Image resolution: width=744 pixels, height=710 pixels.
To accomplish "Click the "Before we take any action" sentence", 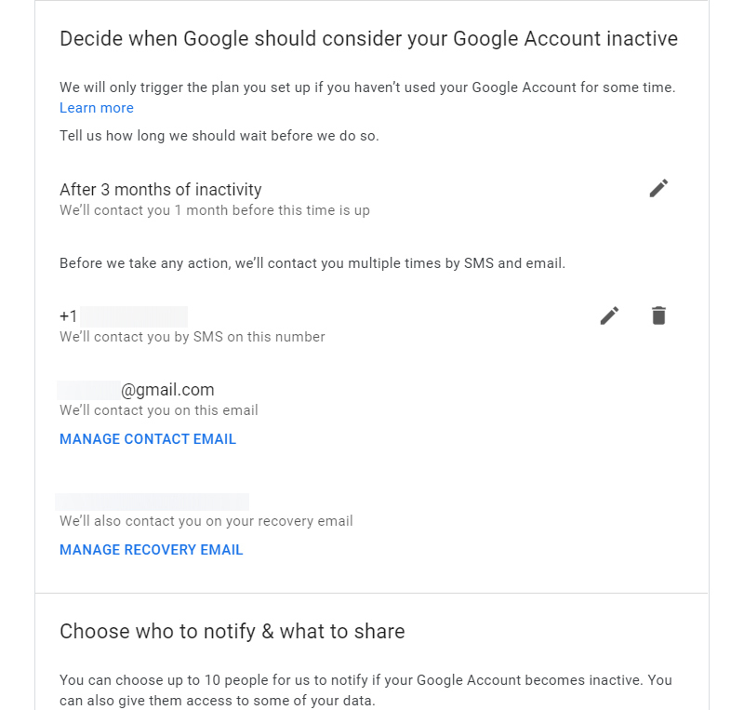I will coord(312,263).
